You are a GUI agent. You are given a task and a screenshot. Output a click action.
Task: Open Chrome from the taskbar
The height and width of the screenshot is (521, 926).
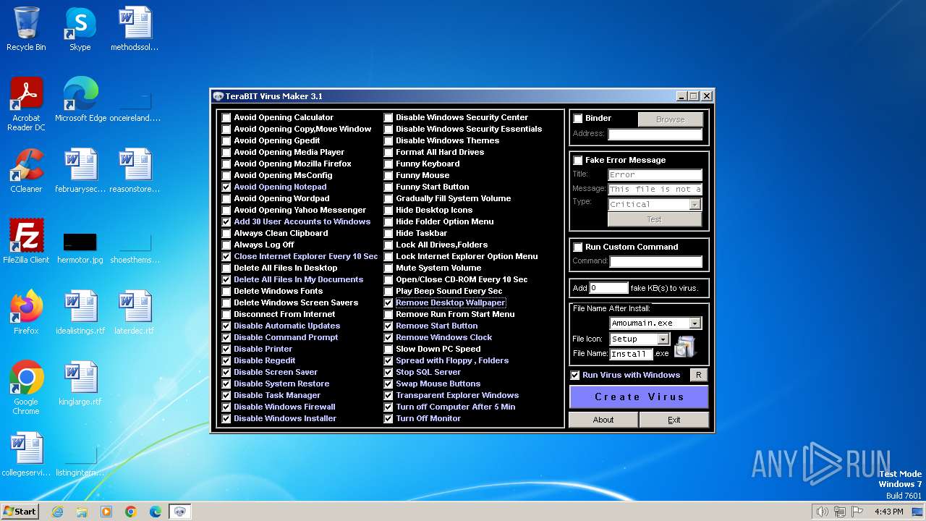tap(131, 512)
